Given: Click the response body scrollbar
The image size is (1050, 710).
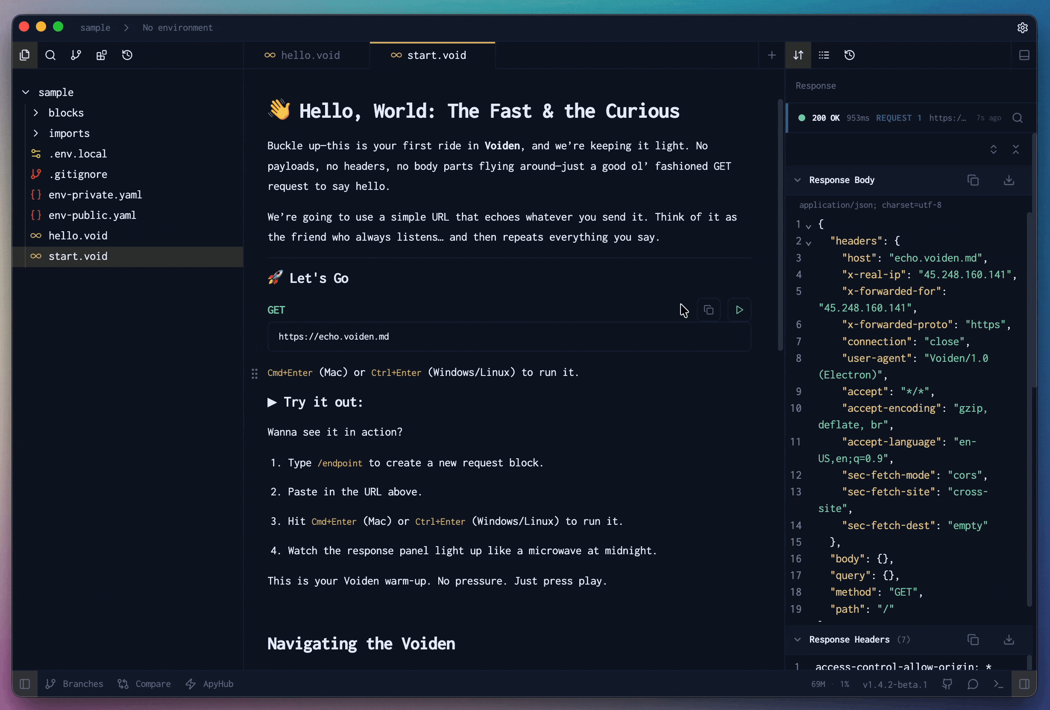Looking at the screenshot, I should pyautogui.click(x=1029, y=409).
